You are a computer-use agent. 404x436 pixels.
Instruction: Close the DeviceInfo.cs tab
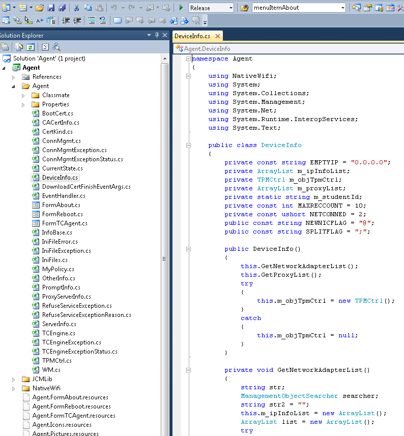218,36
